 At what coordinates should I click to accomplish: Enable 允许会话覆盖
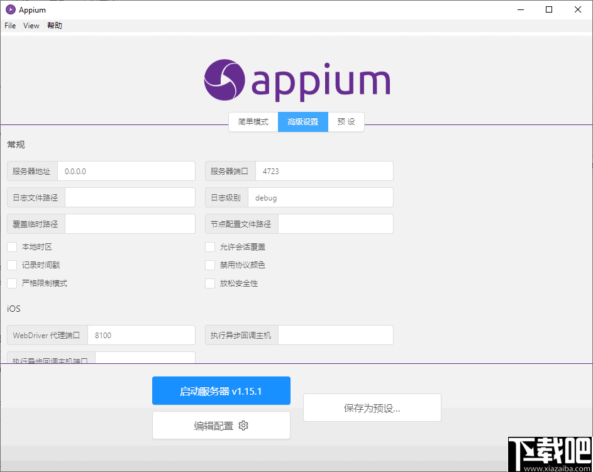click(x=210, y=247)
